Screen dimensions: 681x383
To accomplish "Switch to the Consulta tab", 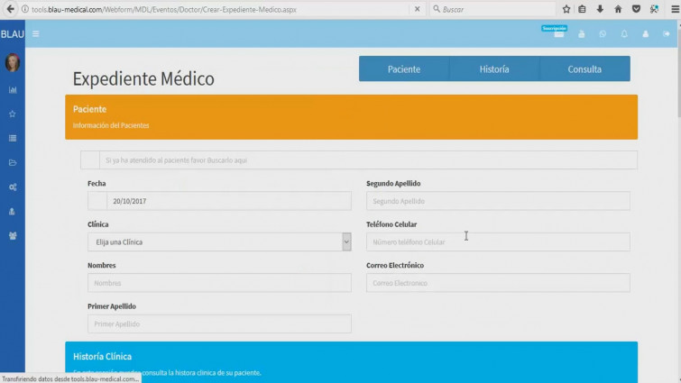I will [584, 69].
